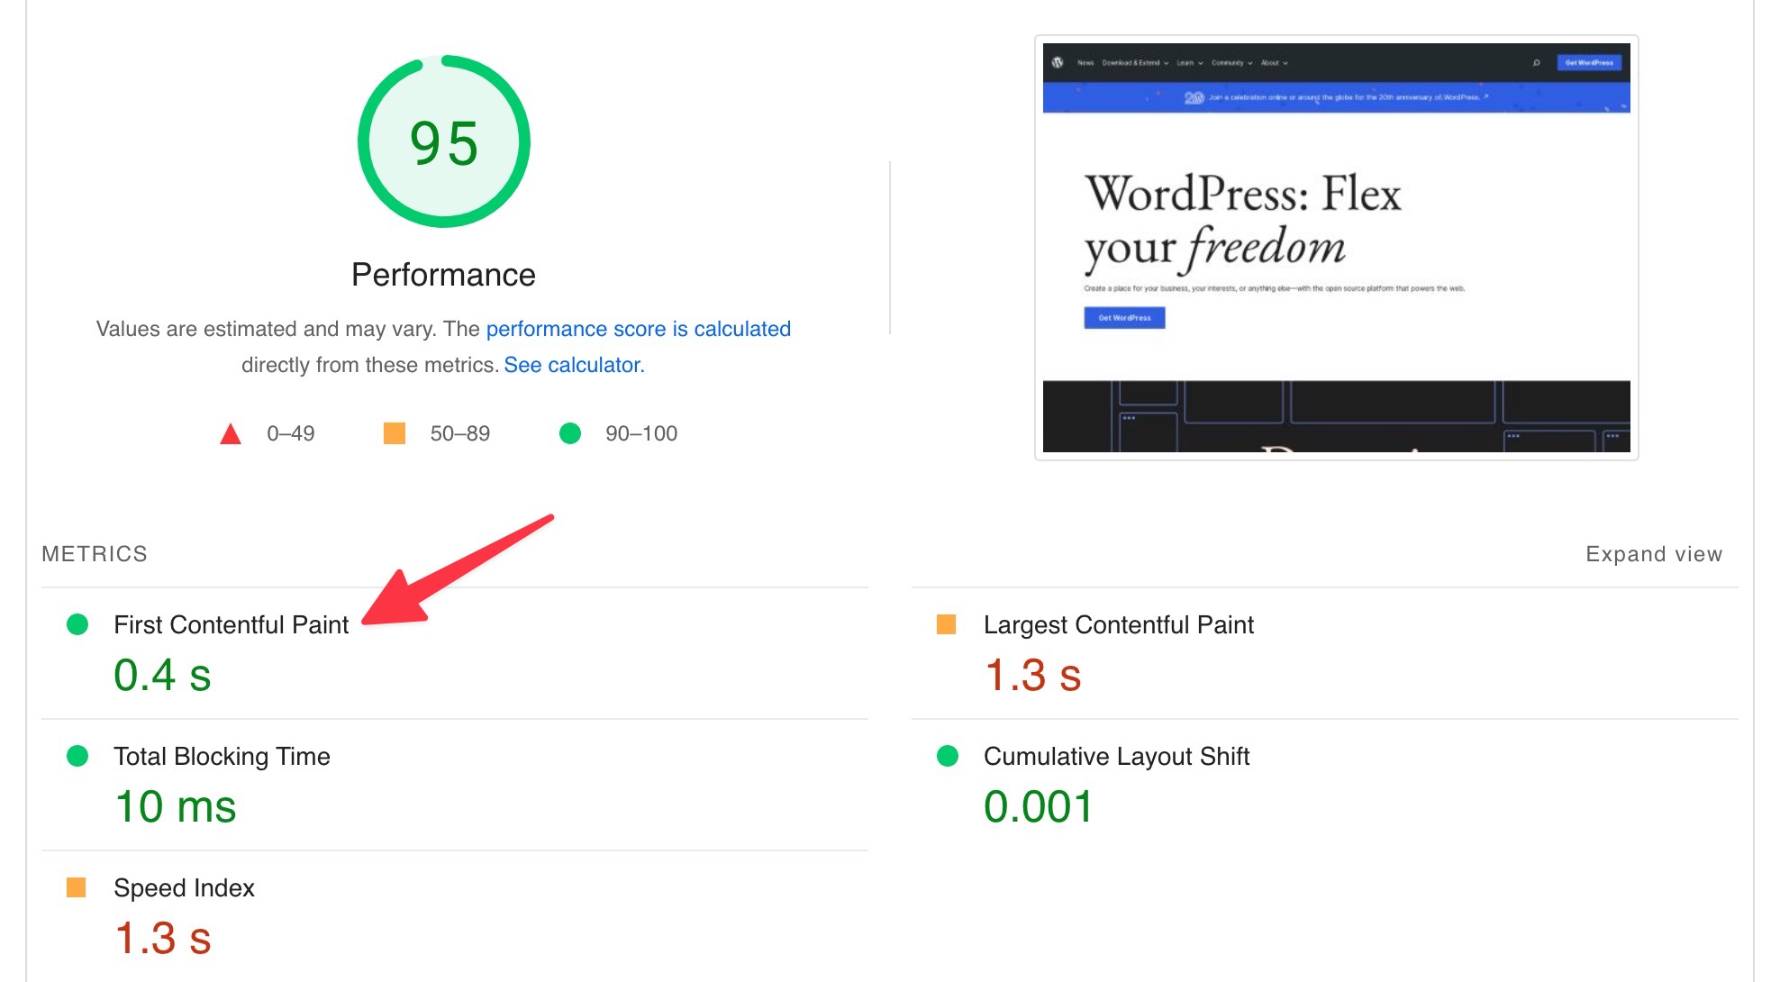Click the green 95 performance score gauge
1780x982 pixels.
pyautogui.click(x=443, y=142)
